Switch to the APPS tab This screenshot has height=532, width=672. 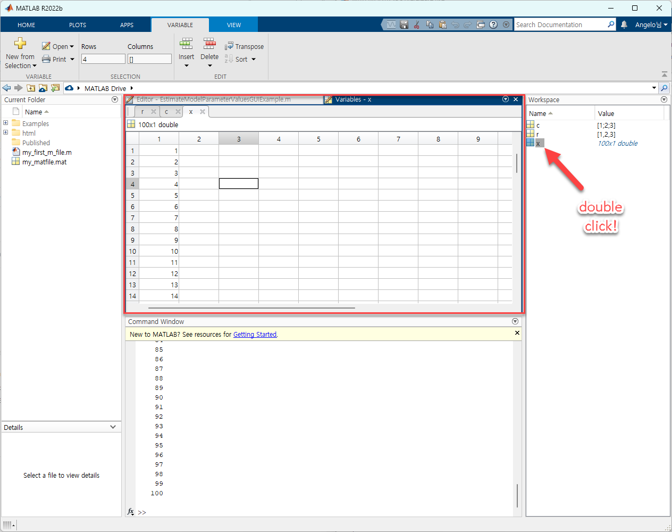[127, 25]
